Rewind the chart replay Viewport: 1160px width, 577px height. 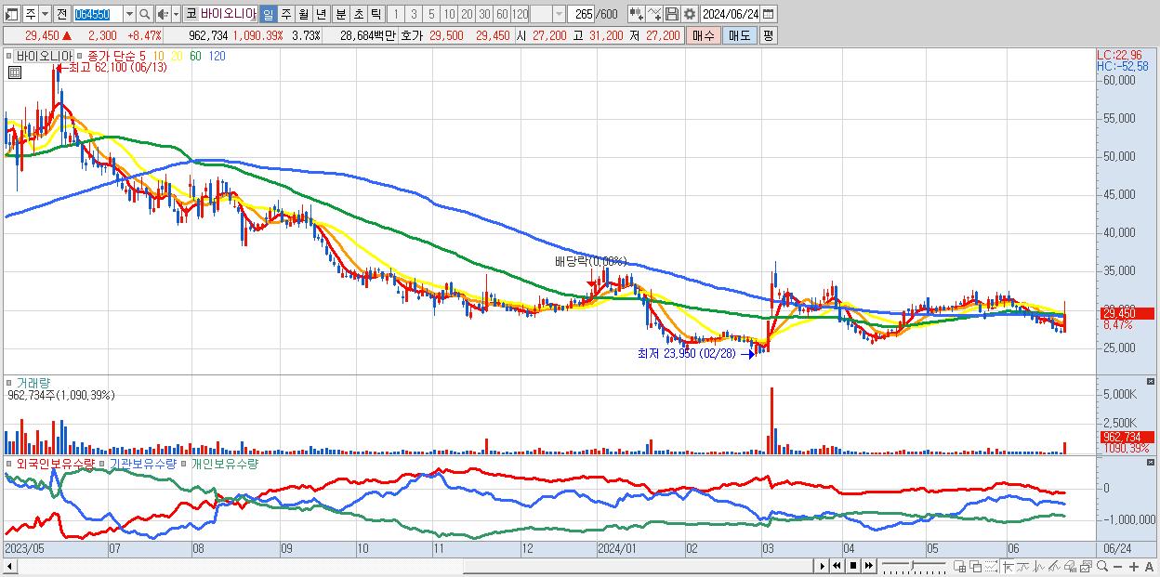pyautogui.click(x=837, y=566)
